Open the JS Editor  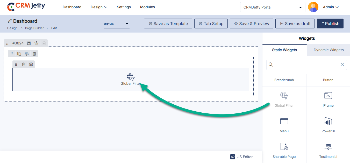click(241, 157)
